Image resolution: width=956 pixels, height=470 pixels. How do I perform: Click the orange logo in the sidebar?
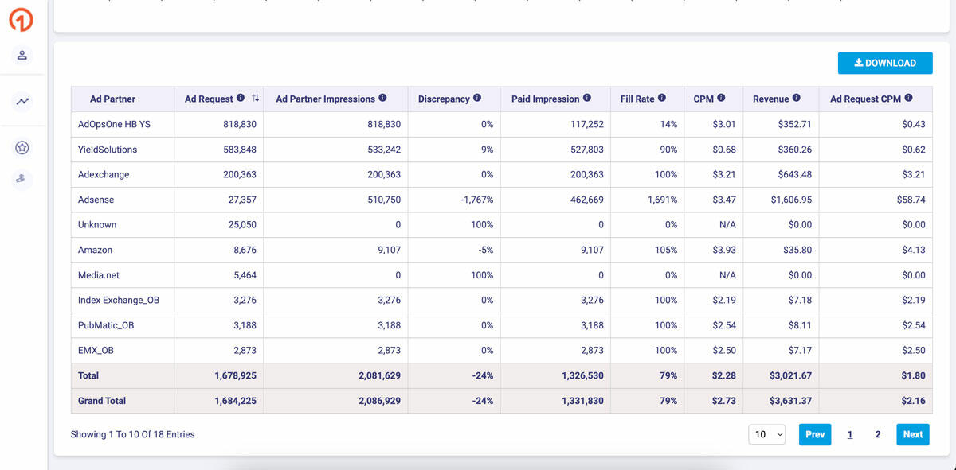(x=22, y=19)
